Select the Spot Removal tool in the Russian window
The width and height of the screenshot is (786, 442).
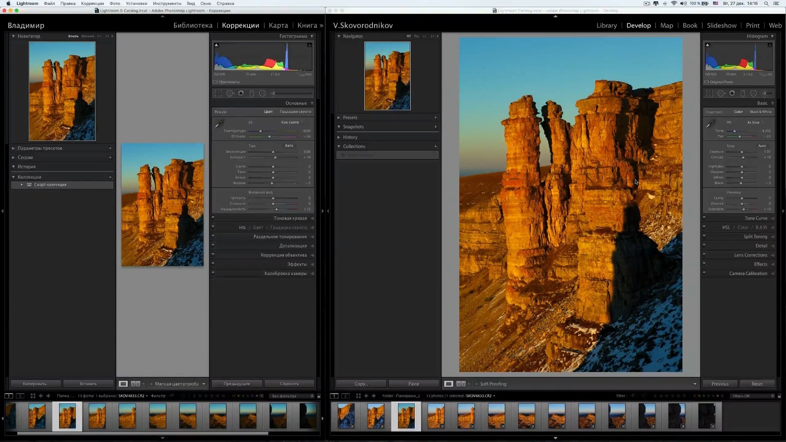pos(230,93)
